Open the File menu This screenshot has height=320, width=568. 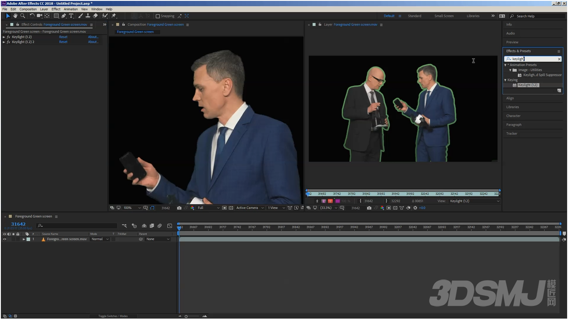[4, 9]
